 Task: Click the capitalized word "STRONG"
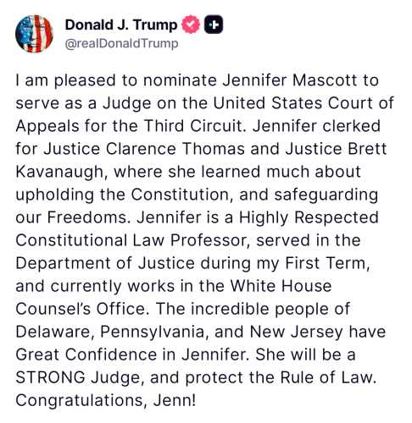[x=50, y=377]
